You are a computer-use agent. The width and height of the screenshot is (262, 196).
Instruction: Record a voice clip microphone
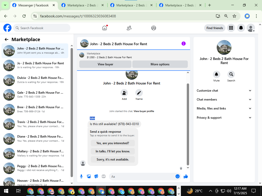click(x=81, y=177)
